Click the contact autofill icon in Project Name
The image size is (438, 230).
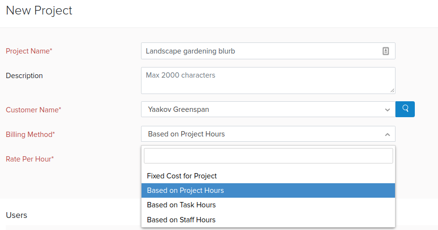point(386,51)
